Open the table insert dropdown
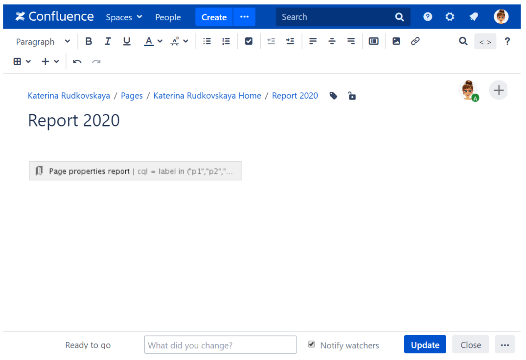Screen dimensions: 526x360 coord(22,62)
